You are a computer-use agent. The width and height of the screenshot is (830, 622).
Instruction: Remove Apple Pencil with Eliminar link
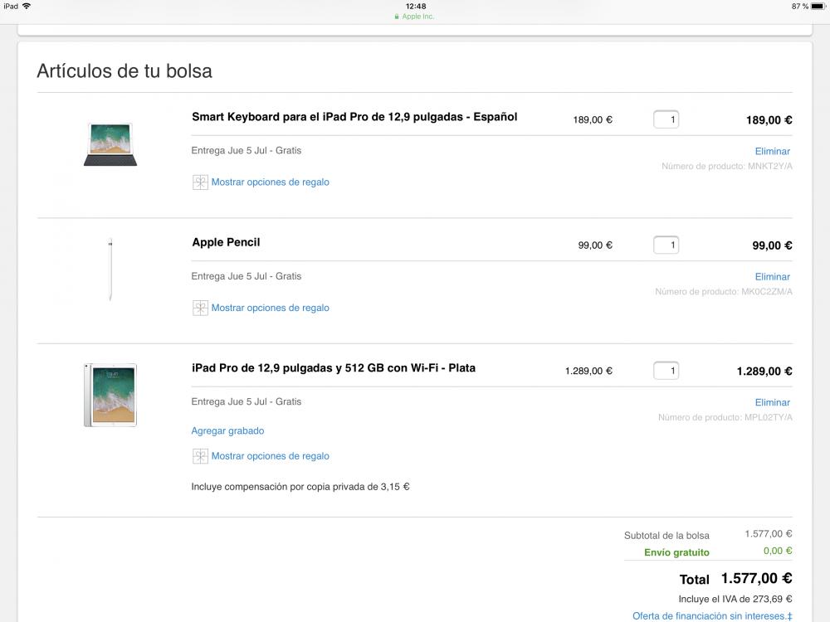tap(772, 277)
